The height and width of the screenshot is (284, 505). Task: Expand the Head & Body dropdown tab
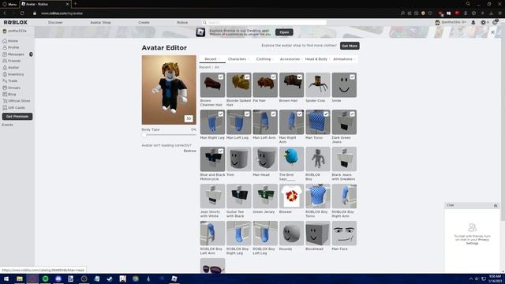(317, 59)
